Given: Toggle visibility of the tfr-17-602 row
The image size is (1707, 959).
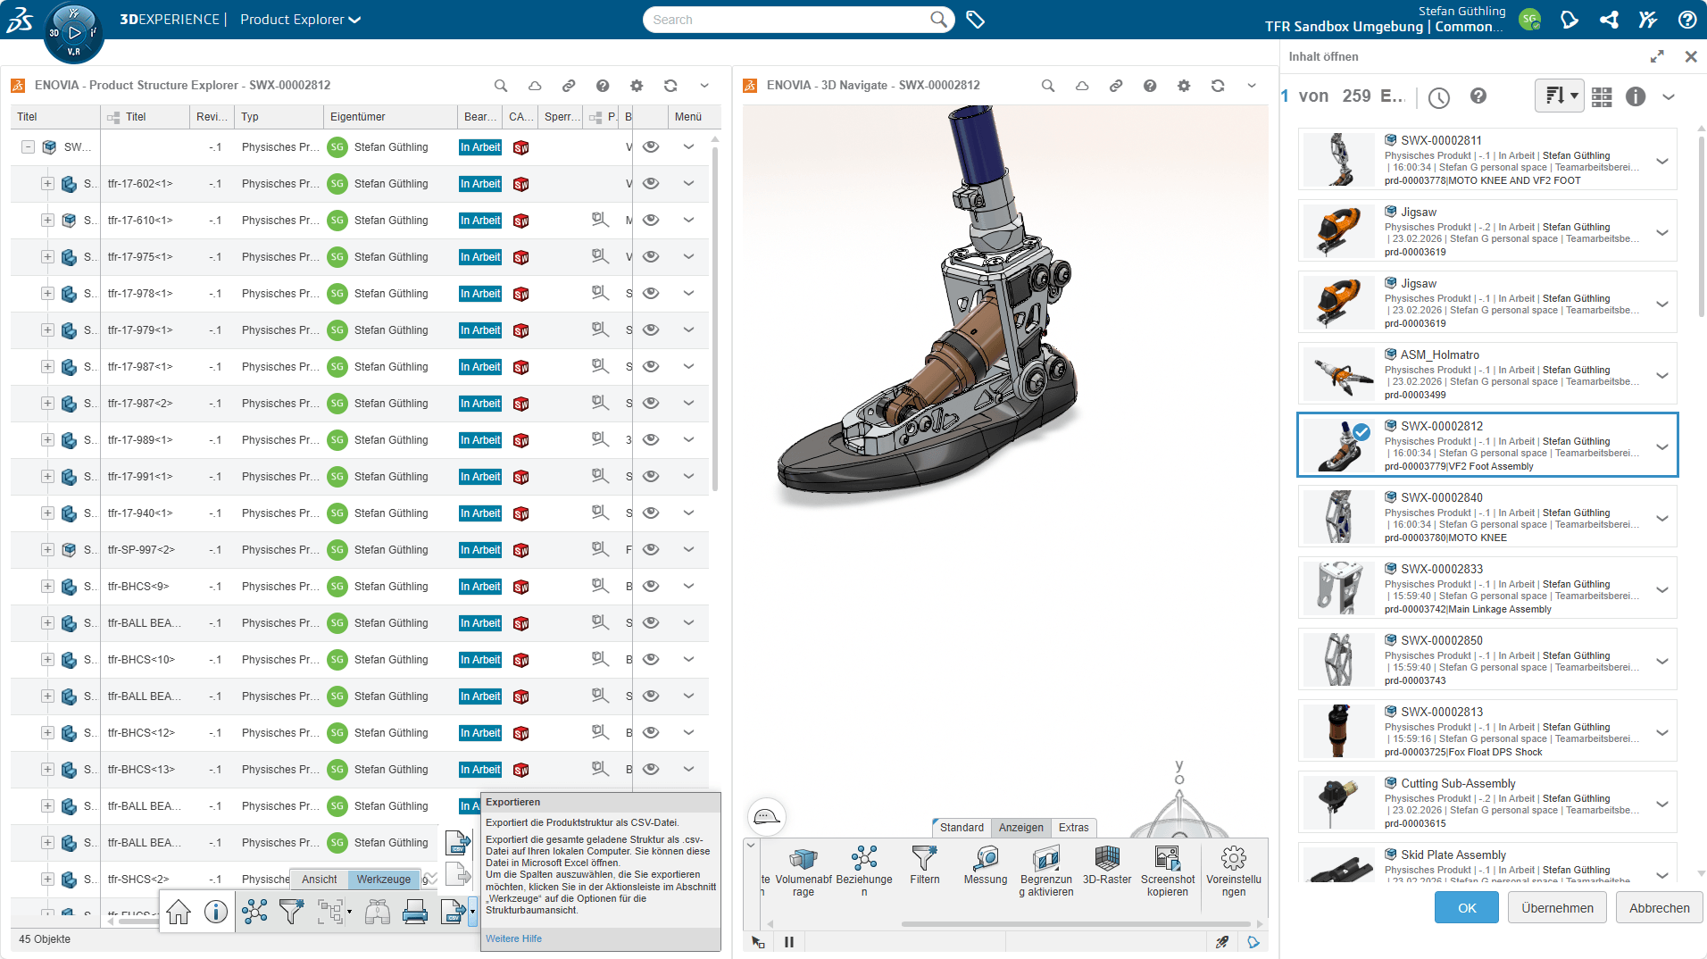Looking at the screenshot, I should pos(651,183).
